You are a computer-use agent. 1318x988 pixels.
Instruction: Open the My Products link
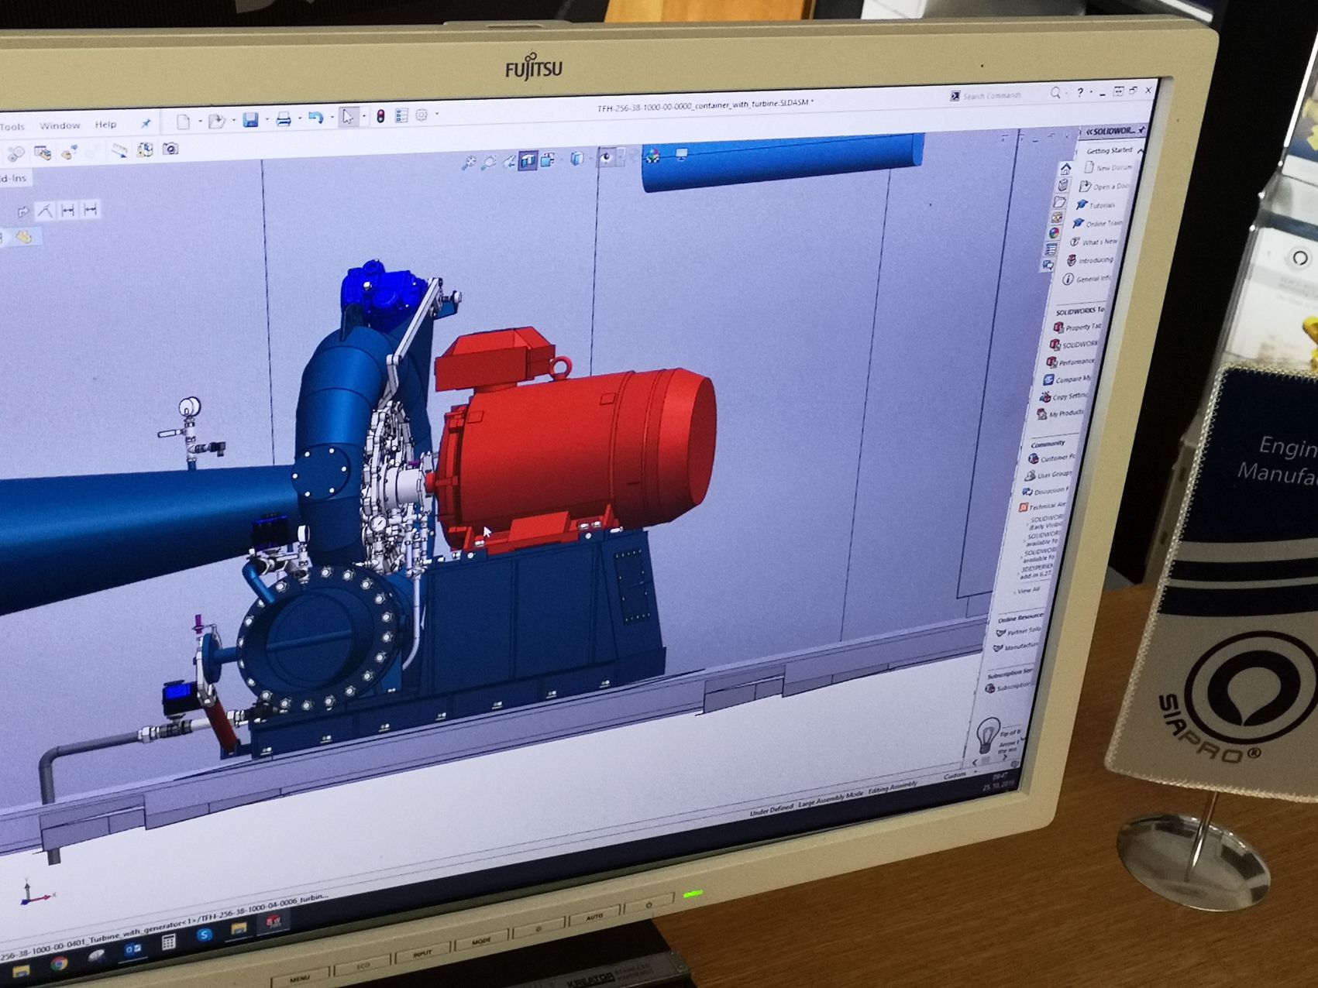(1061, 413)
